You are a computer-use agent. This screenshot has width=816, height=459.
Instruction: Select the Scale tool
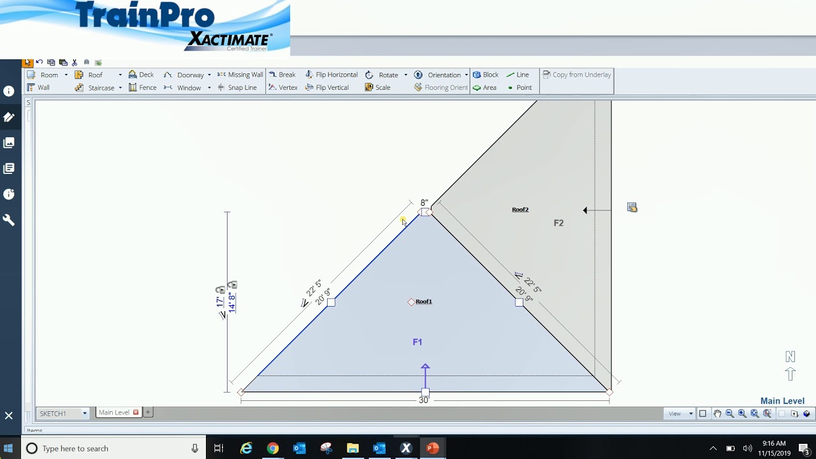point(377,87)
